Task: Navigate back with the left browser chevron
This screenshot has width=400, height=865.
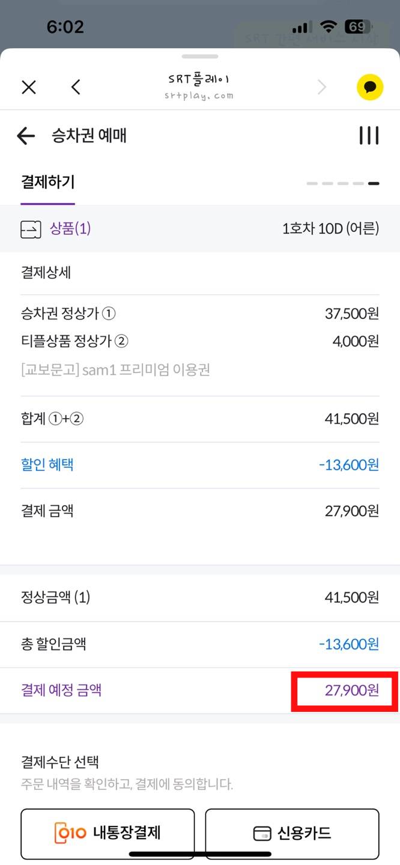Action: [x=76, y=86]
